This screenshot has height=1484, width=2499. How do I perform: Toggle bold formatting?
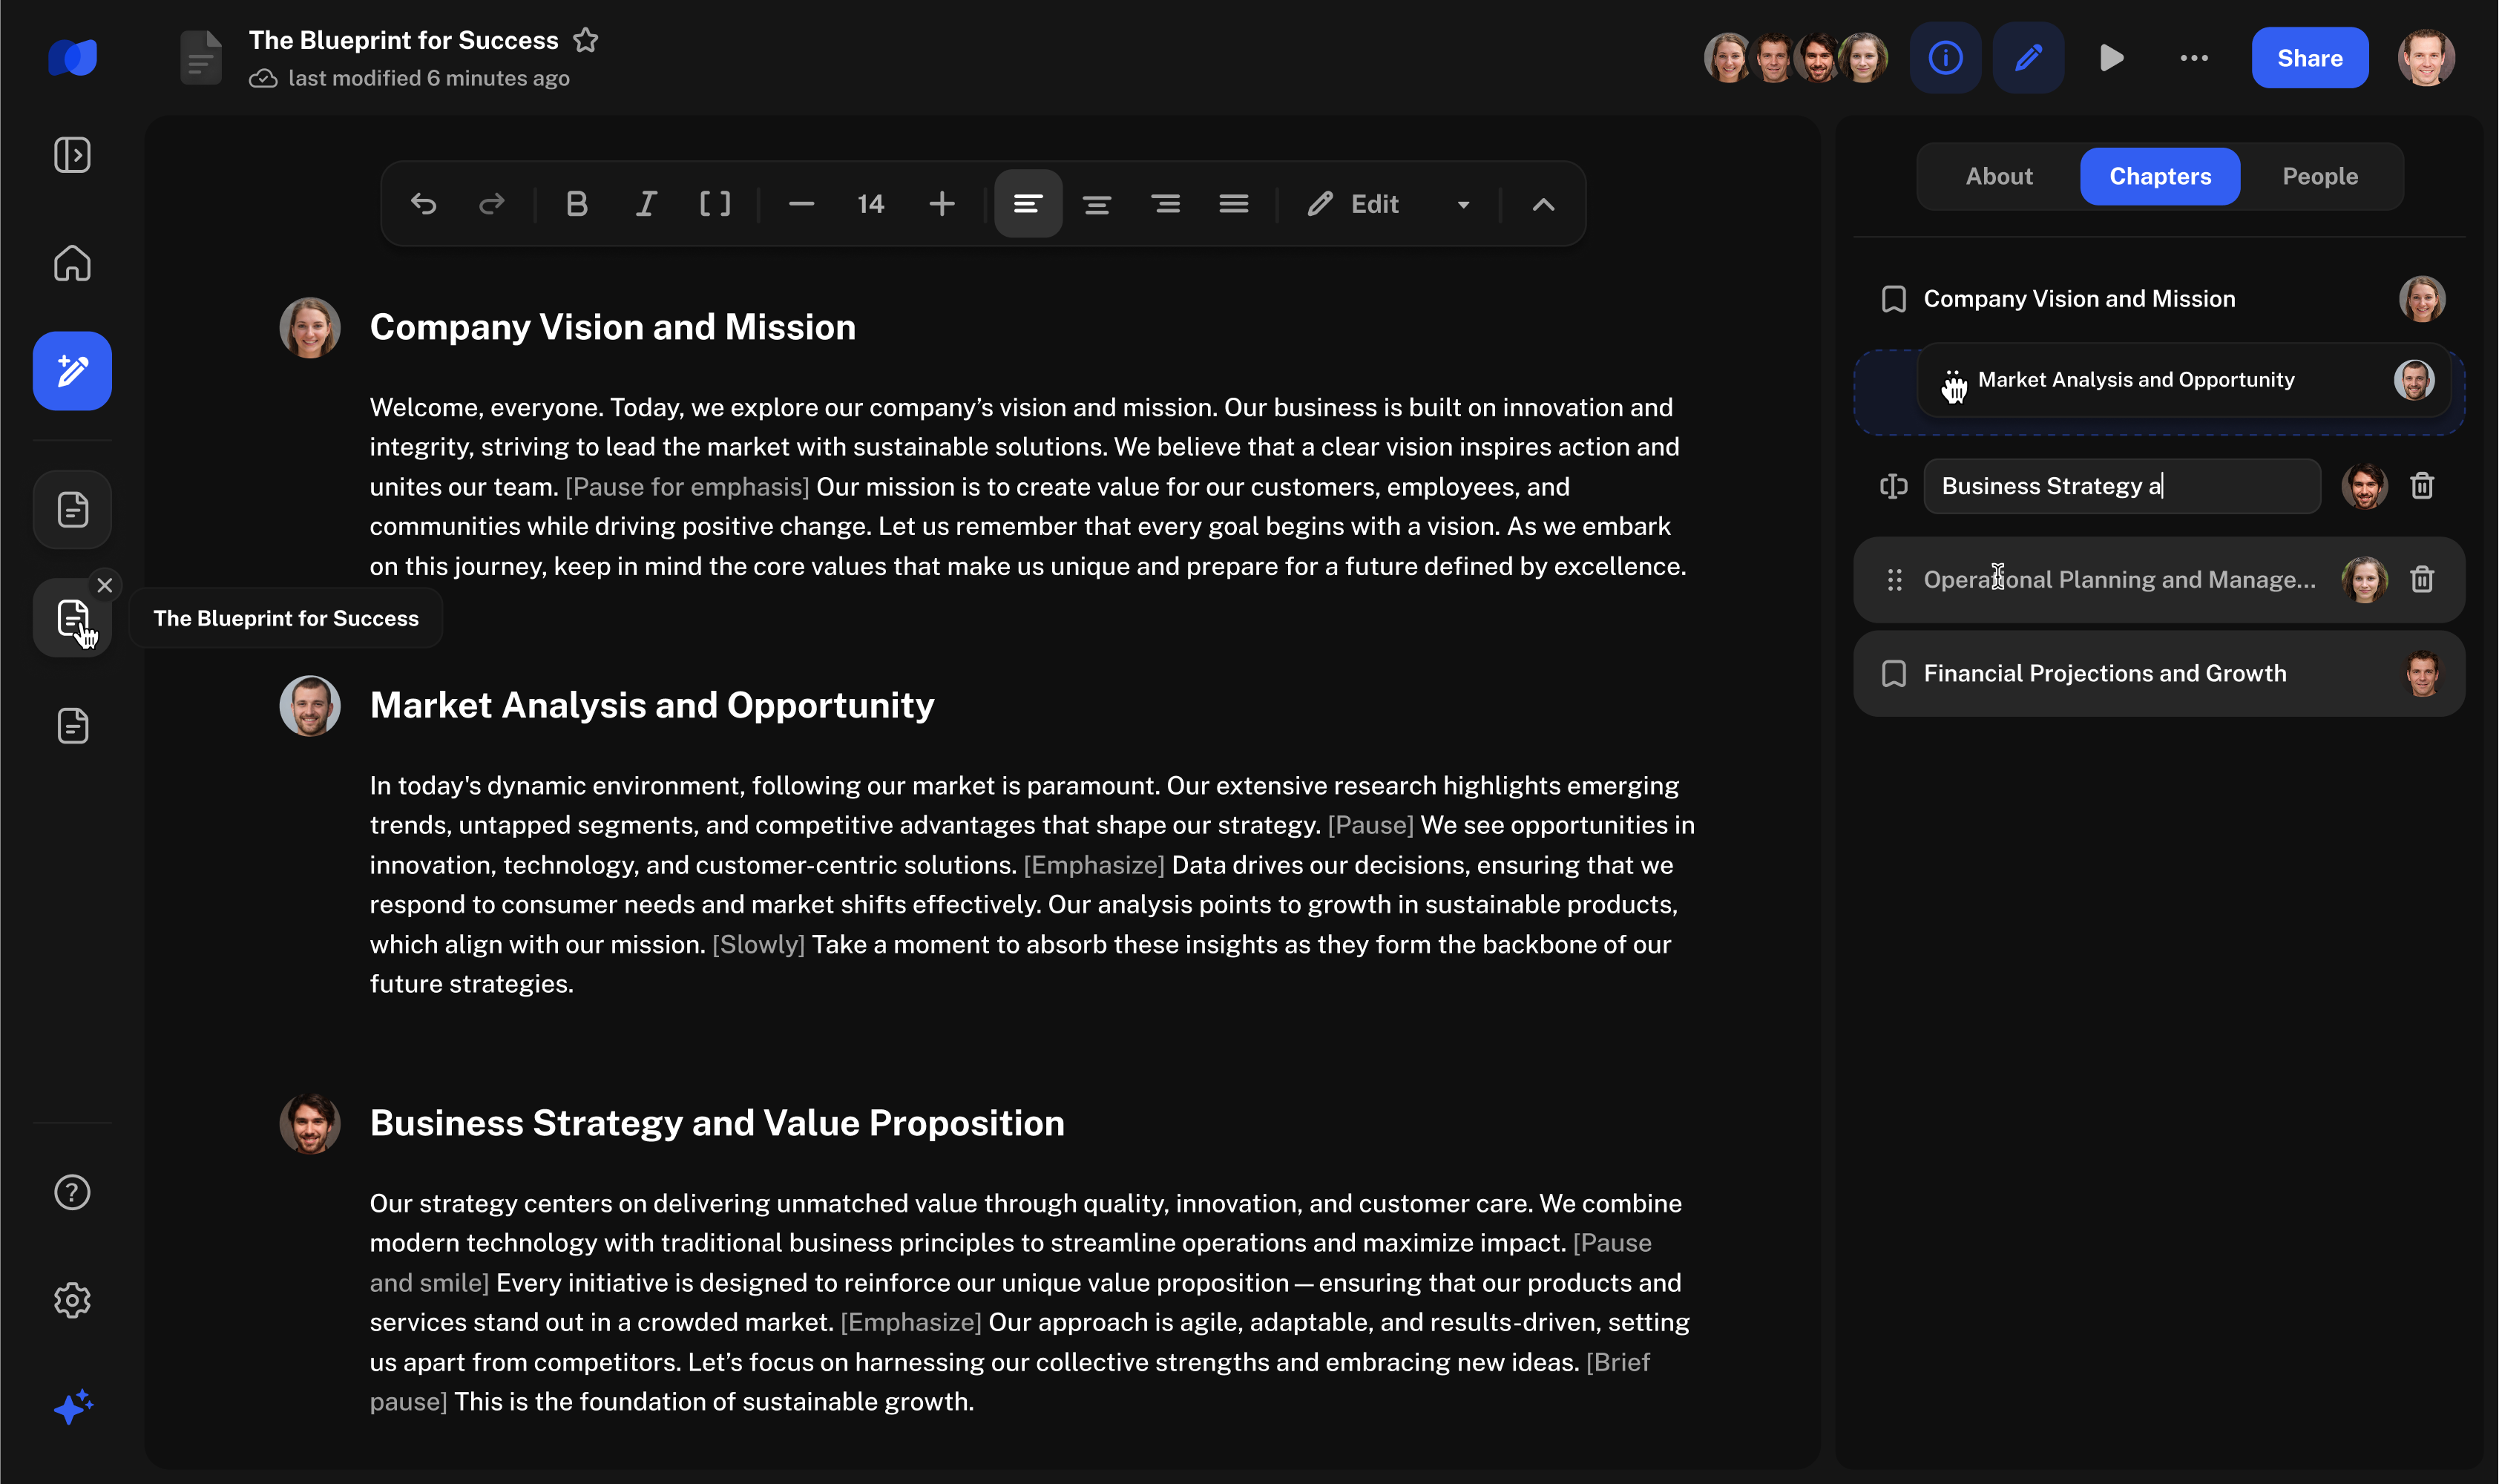(x=577, y=204)
